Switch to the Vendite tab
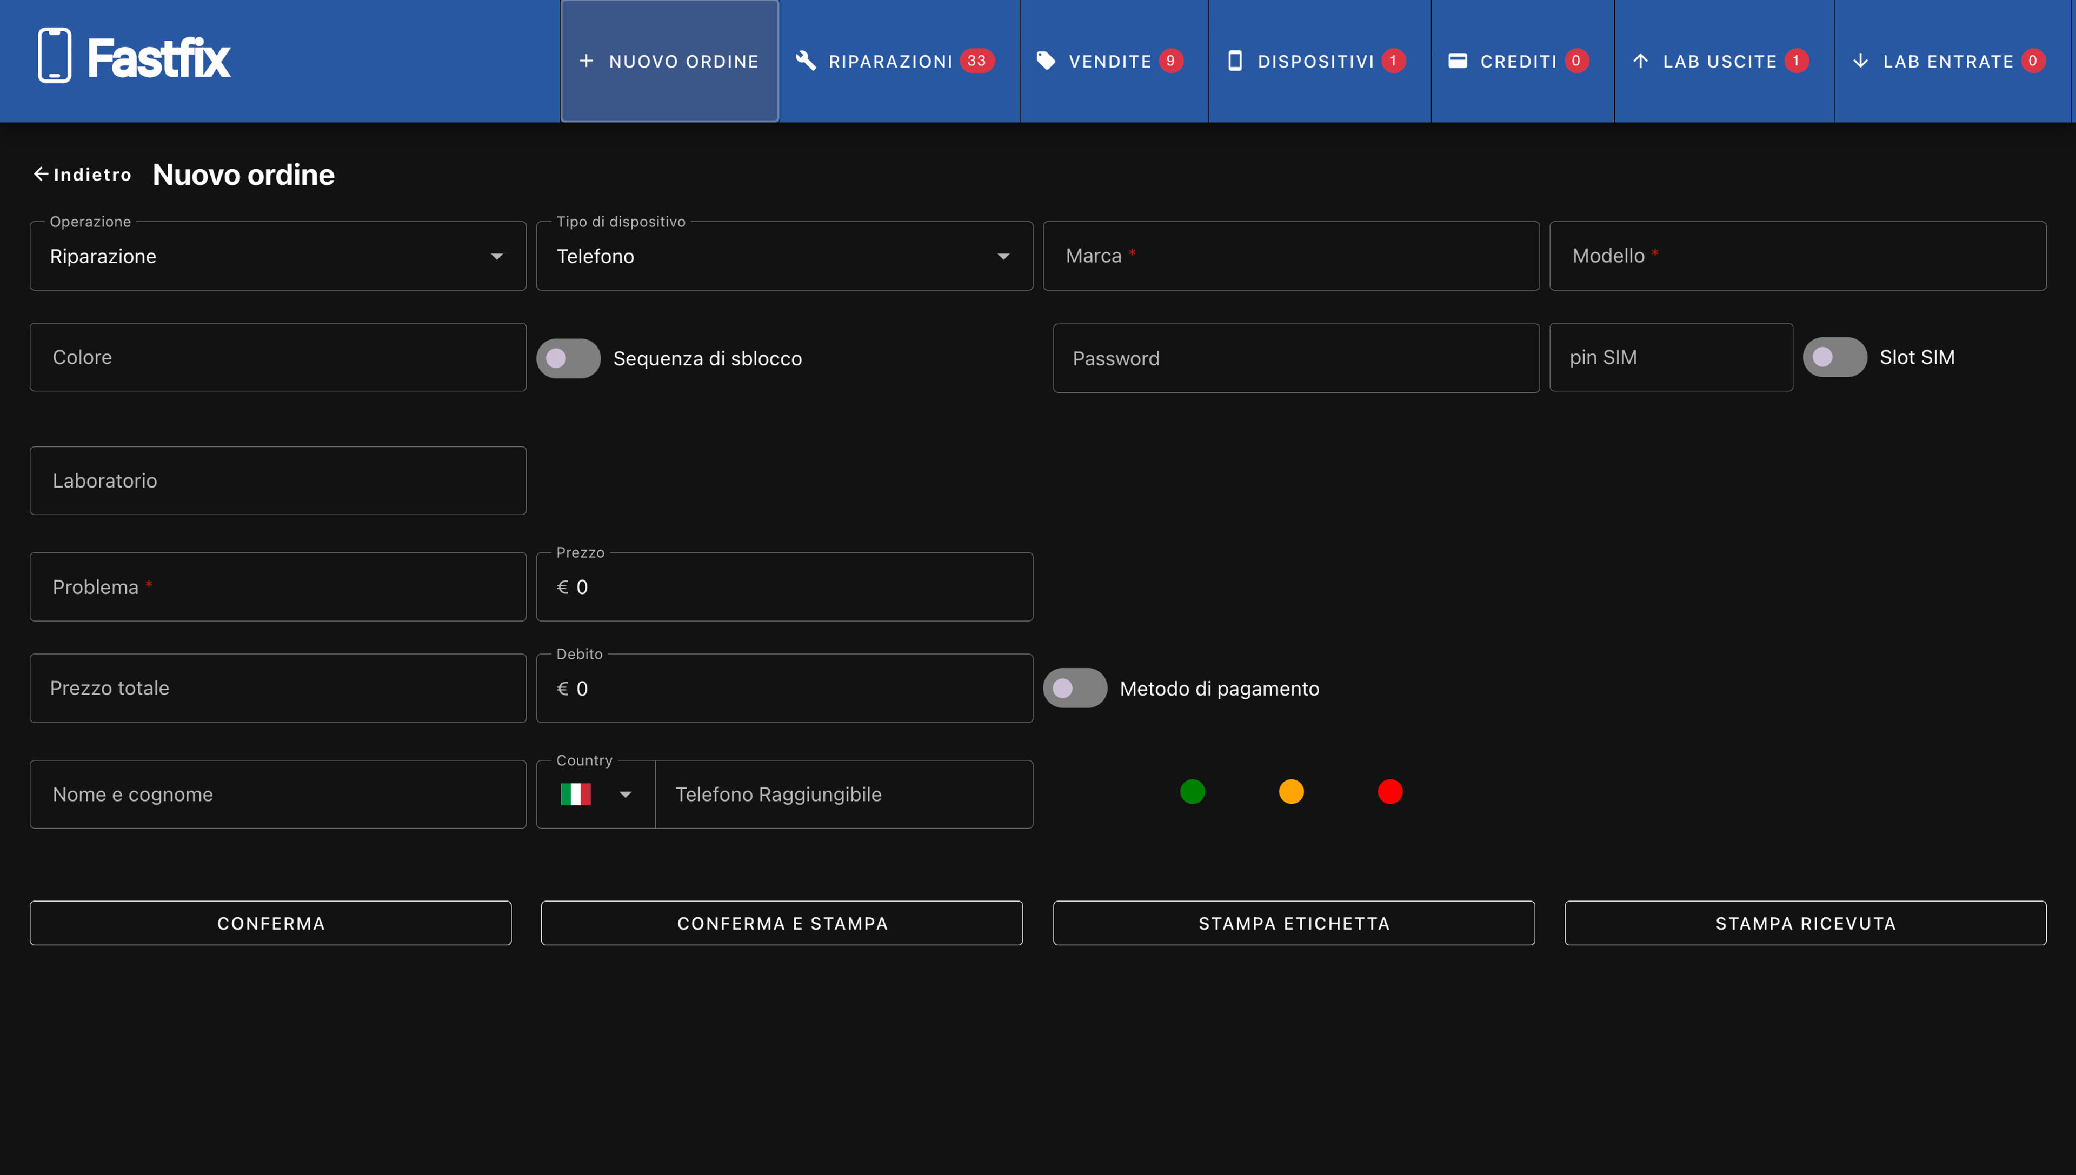Viewport: 2076px width, 1175px height. 1114,61
